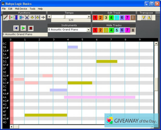Select track 7 in Edit Track

click(x=127, y=18)
